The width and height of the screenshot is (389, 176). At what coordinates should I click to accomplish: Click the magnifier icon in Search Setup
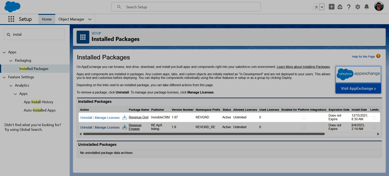(x=119, y=7)
